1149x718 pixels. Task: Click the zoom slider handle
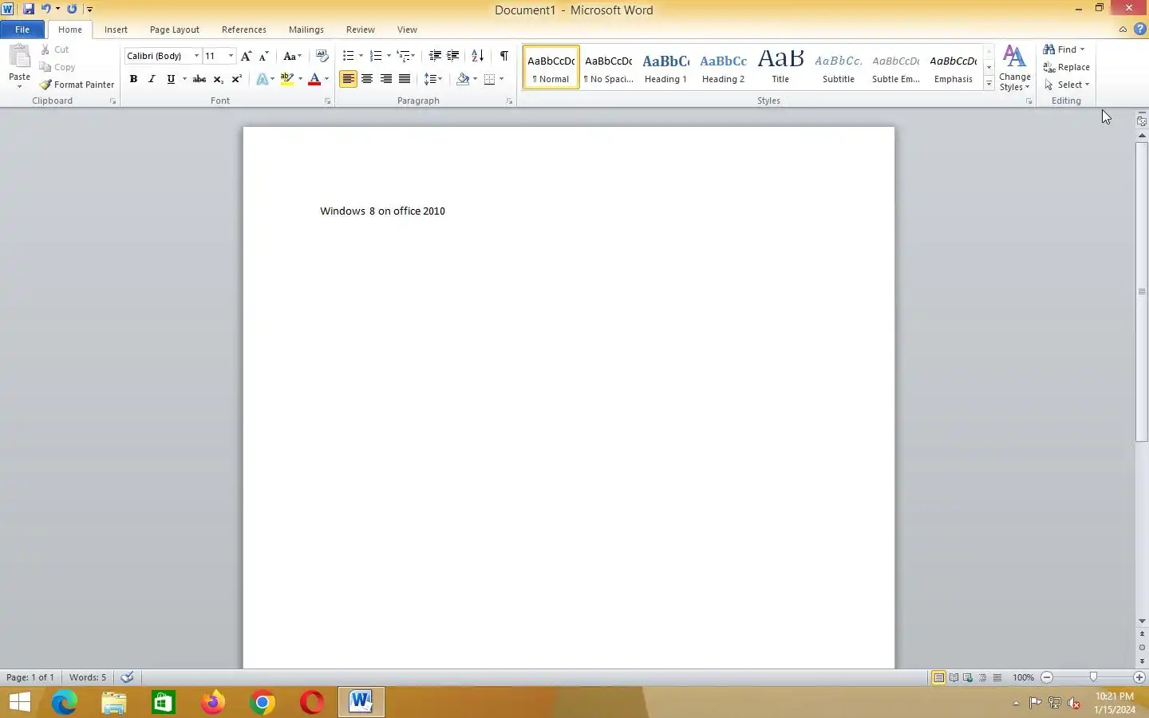pyautogui.click(x=1093, y=677)
